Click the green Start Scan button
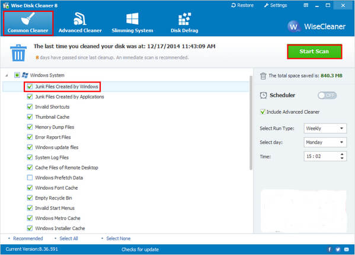Screen dimensions: 355x255 click(x=315, y=52)
